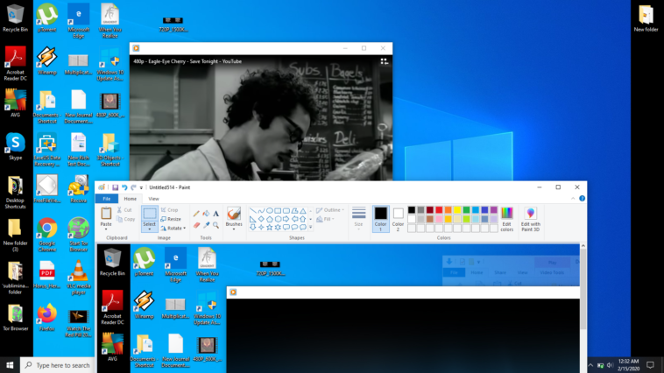The image size is (664, 373).
Task: Set Color 1 as active color
Action: tap(380, 218)
